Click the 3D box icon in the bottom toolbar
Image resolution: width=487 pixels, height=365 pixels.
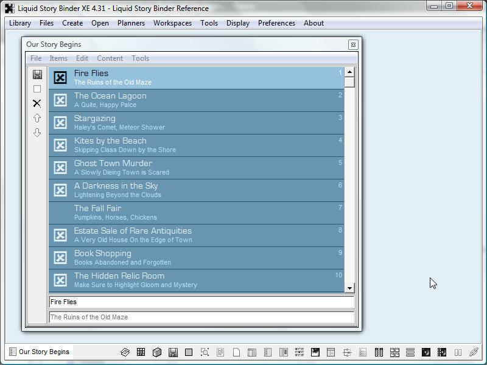coord(156,352)
